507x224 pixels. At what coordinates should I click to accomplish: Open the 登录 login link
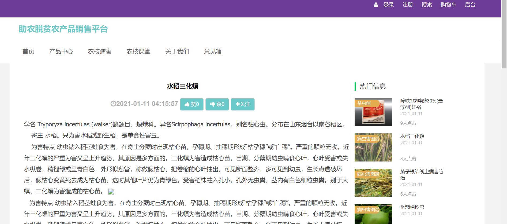(388, 5)
